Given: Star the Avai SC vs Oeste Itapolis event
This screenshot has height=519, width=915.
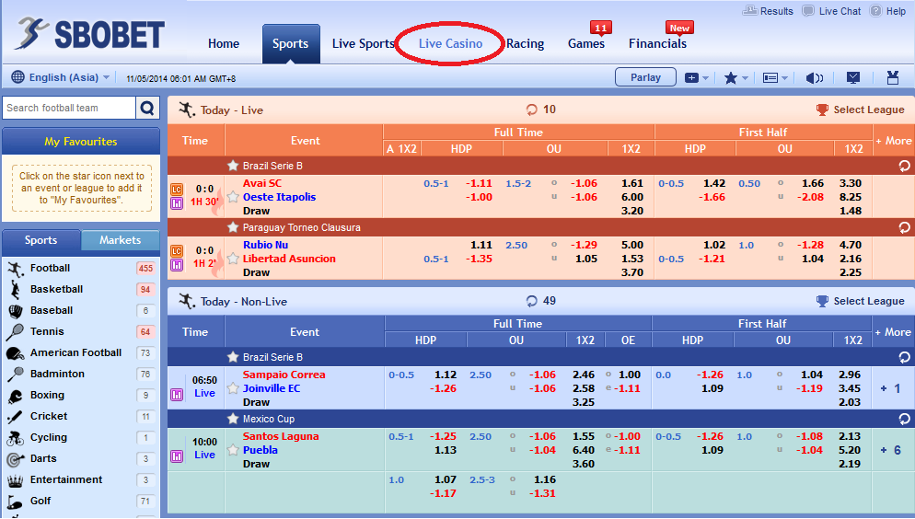Looking at the screenshot, I should (x=233, y=197).
